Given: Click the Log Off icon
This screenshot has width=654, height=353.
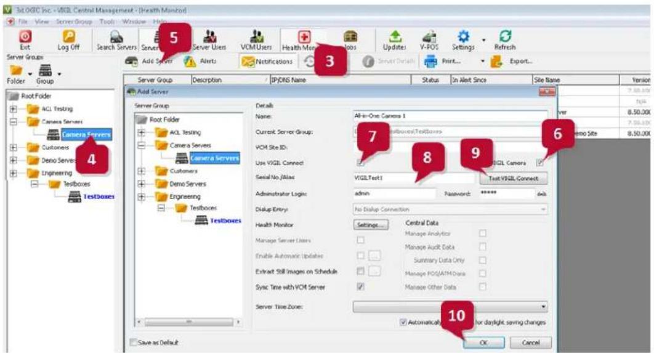Looking at the screenshot, I should pos(69,41).
